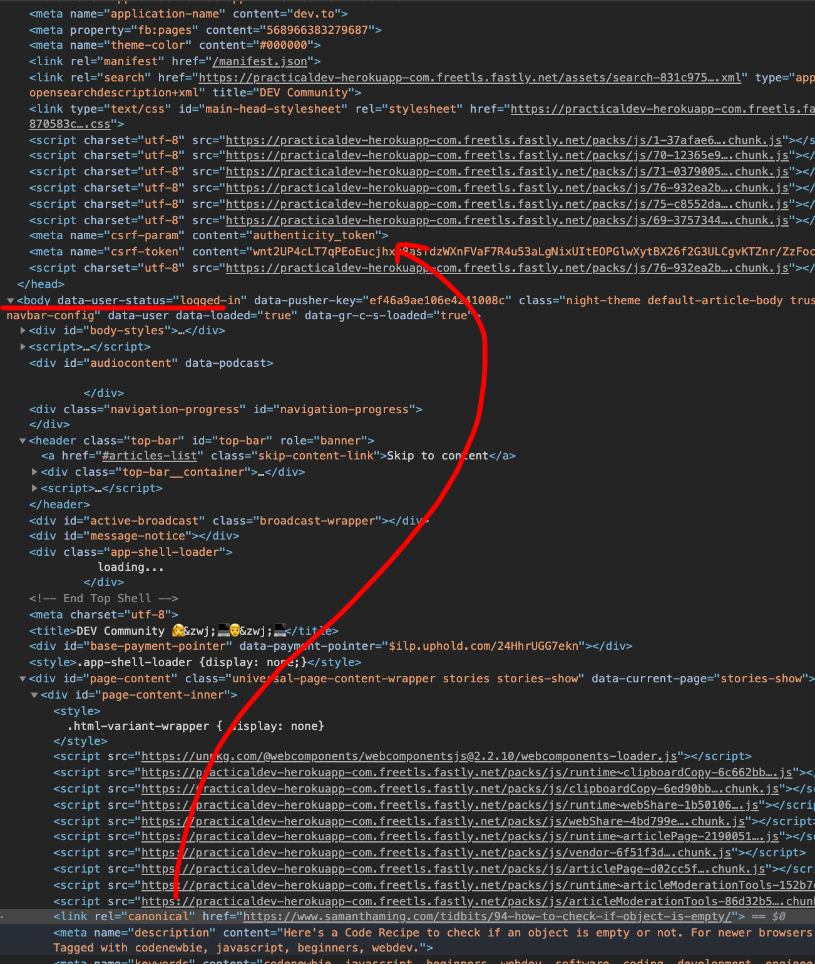Open the 870583c css stylesheet link
The height and width of the screenshot is (964, 815).
70,124
